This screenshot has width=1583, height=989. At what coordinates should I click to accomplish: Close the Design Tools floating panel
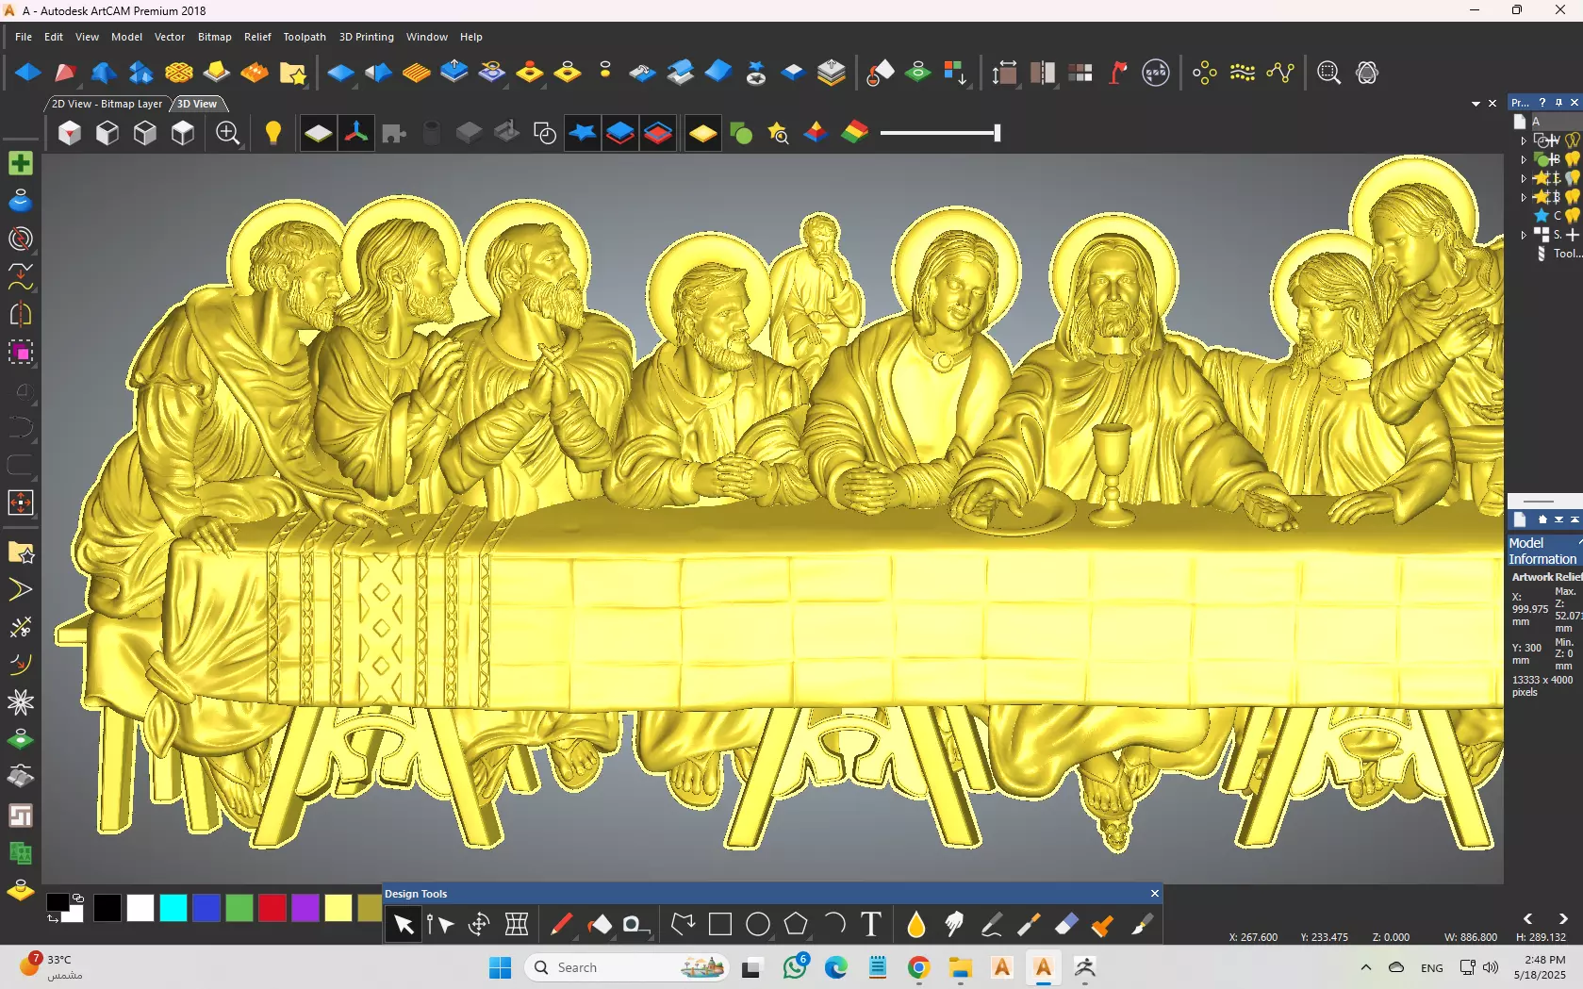[1155, 894]
